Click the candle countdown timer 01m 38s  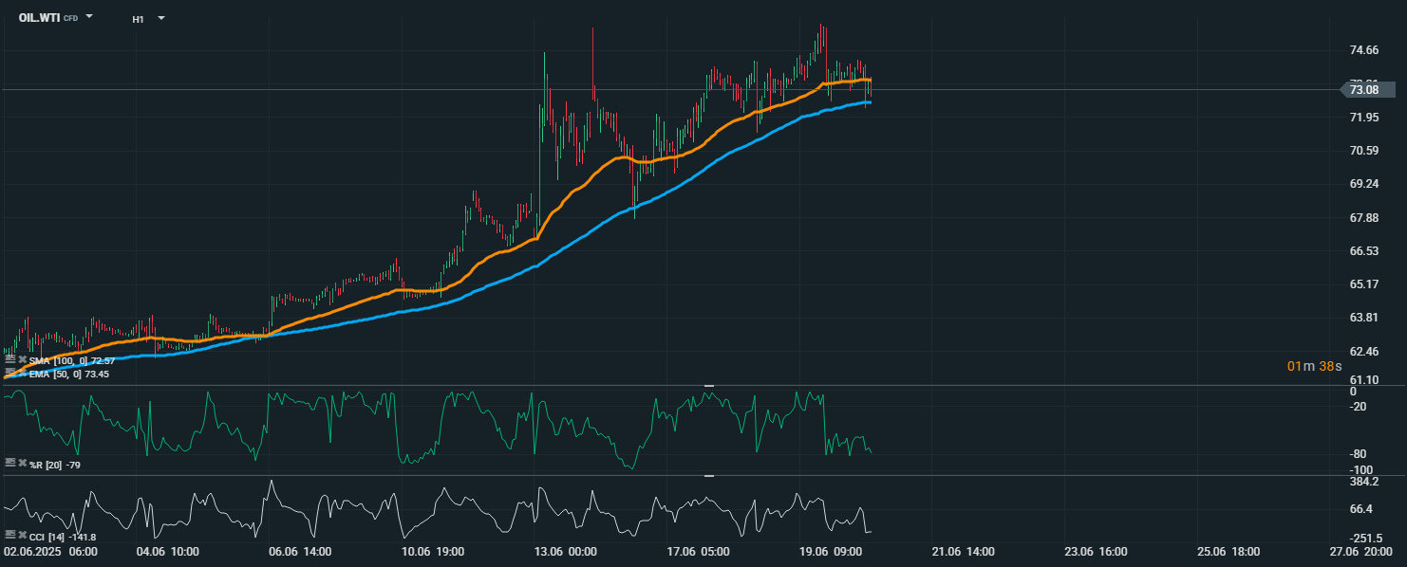pyautogui.click(x=1315, y=366)
